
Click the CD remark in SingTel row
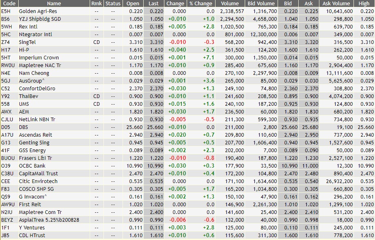[97, 42]
